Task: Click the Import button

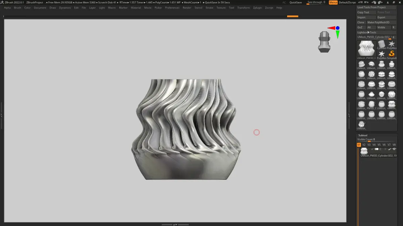Action: click(x=366, y=17)
